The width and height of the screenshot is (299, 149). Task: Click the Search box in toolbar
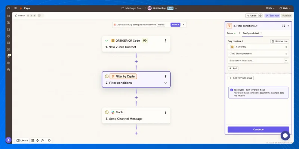(x=20, y=16)
